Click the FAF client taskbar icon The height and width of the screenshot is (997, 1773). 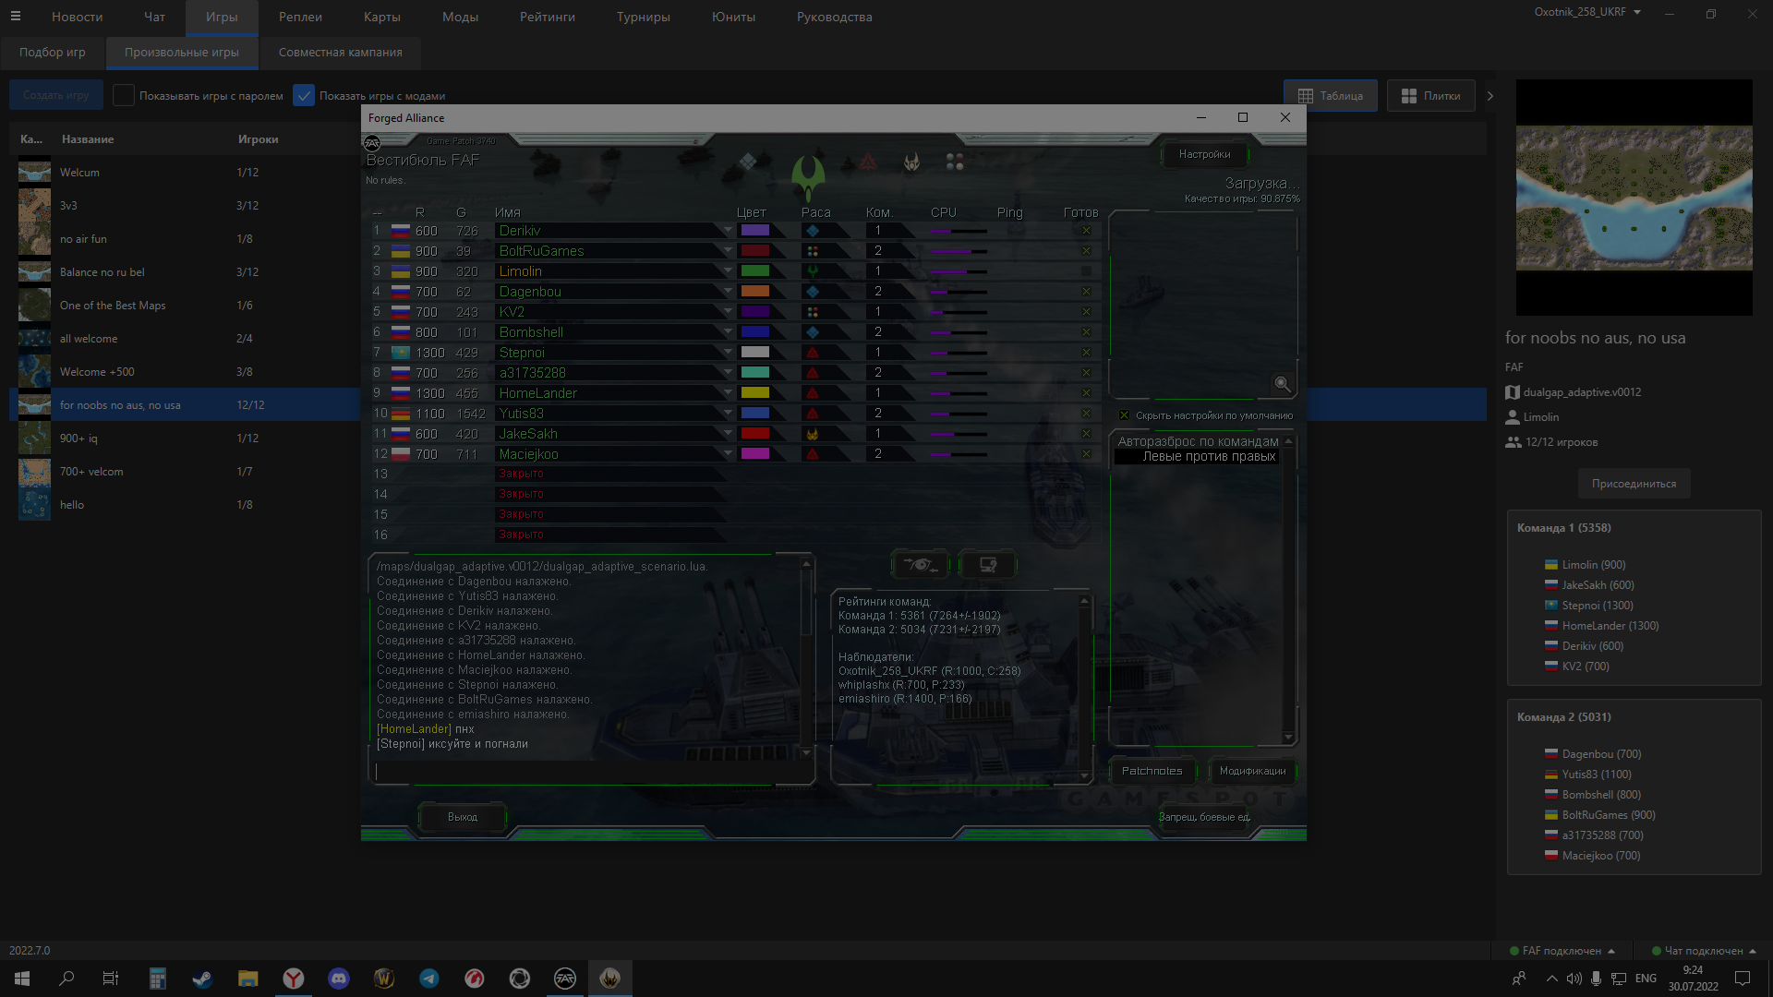(x=565, y=979)
